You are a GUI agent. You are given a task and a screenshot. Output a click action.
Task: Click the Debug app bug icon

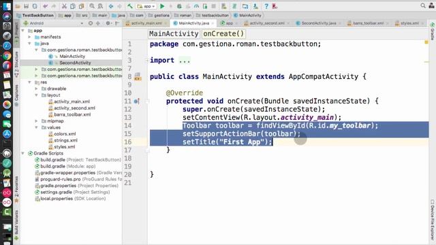click(x=179, y=6)
